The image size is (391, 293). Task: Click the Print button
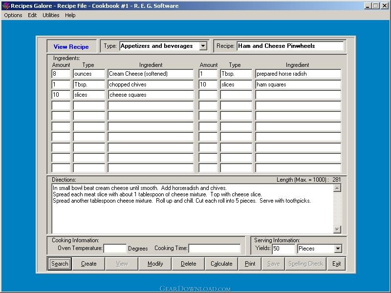250,264
